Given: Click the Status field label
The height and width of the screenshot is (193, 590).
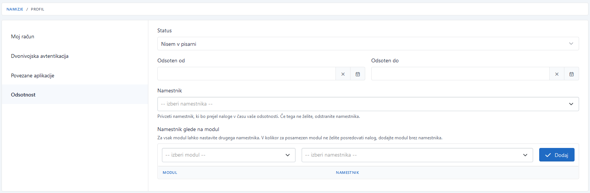Looking at the screenshot, I should click(164, 30).
